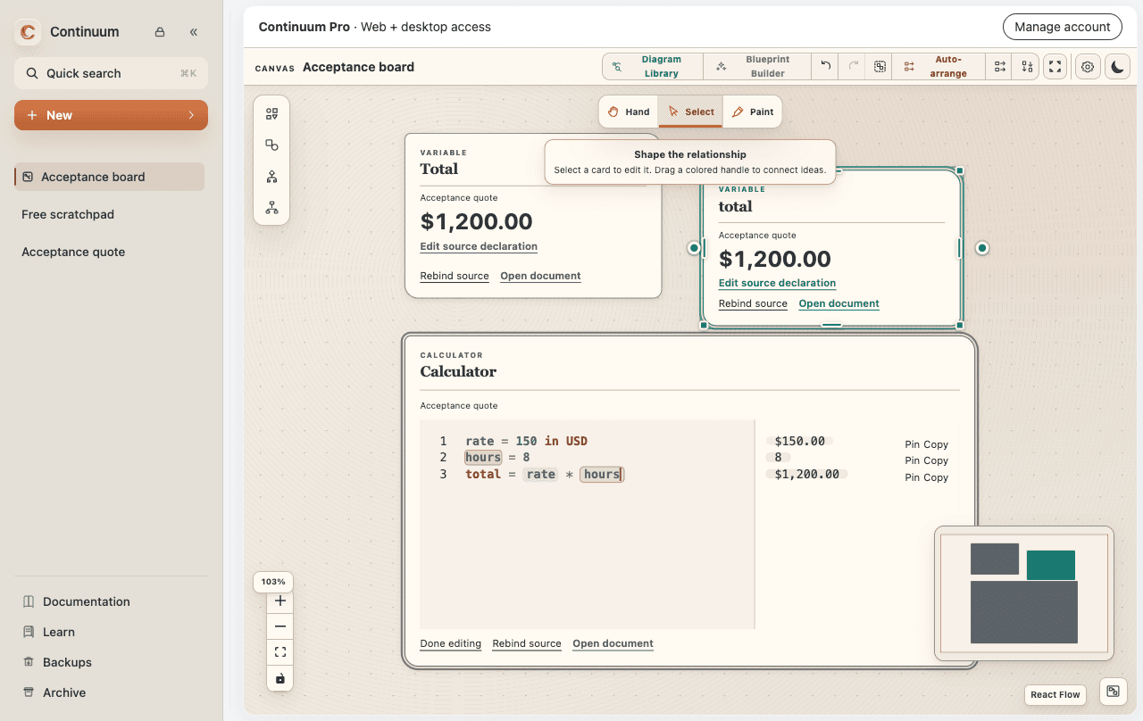Open the Diagram Library
1143x721 pixels.
pyautogui.click(x=653, y=67)
